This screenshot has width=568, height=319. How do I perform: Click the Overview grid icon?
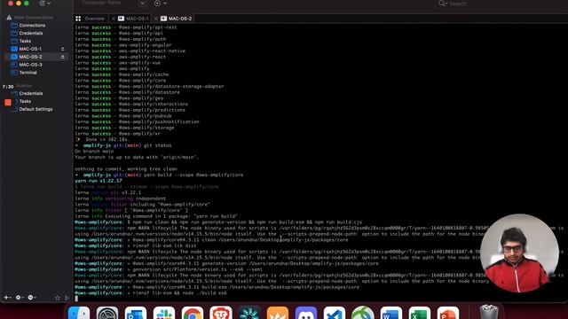pyautogui.click(x=78, y=19)
